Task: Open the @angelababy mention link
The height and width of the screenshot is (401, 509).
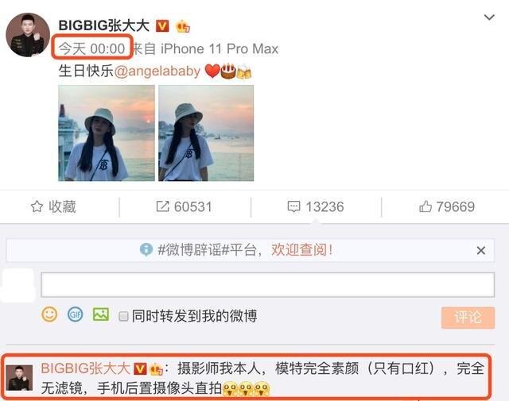Action: point(157,71)
